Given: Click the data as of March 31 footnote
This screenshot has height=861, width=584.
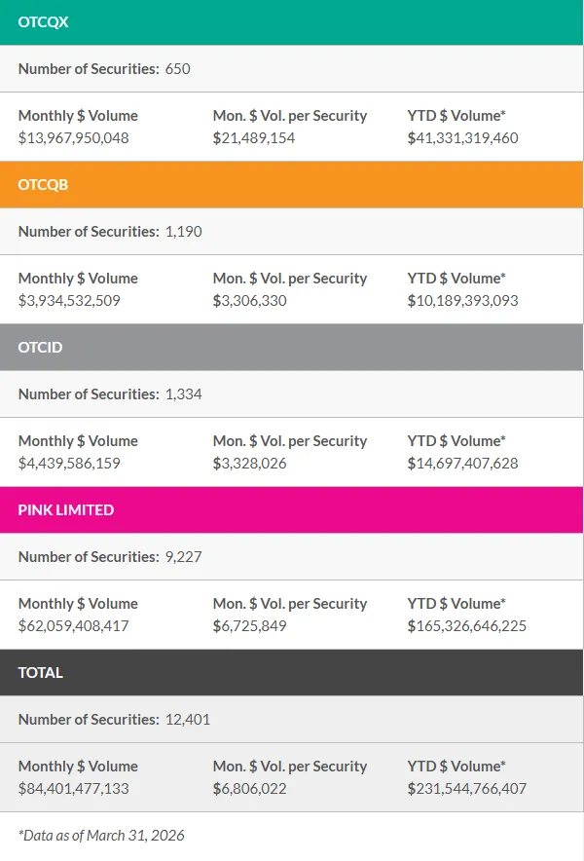Looking at the screenshot, I should pyautogui.click(x=101, y=836).
